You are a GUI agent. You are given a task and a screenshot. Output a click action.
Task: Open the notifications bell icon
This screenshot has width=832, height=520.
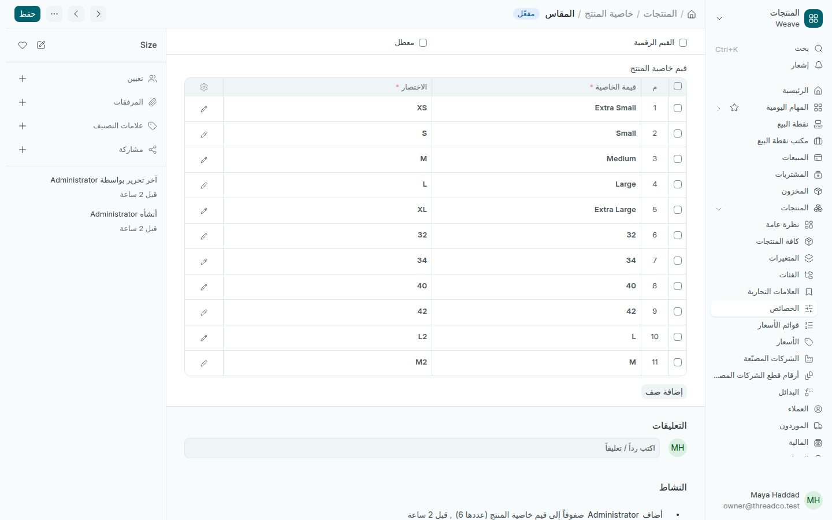click(x=818, y=65)
